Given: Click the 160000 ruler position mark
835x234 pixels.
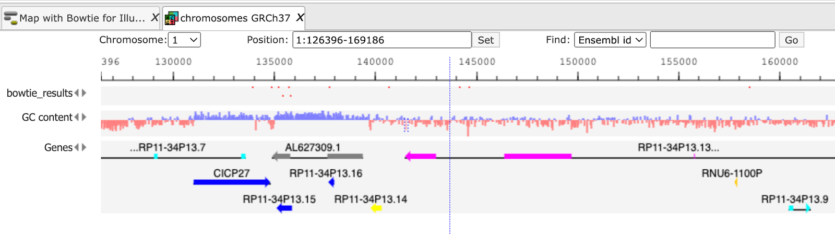Looking at the screenshot, I should (780, 62).
